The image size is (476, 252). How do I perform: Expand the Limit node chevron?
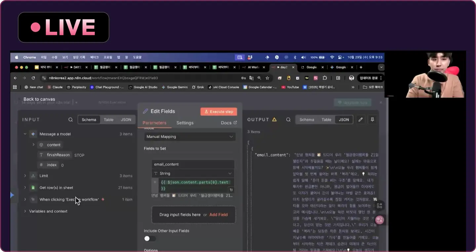(x=25, y=176)
